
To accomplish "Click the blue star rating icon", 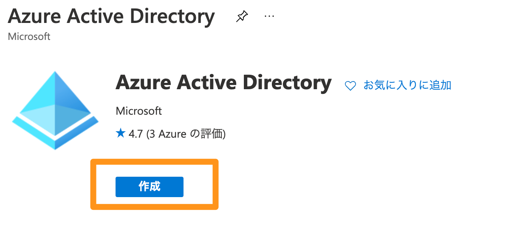I will (x=120, y=134).
